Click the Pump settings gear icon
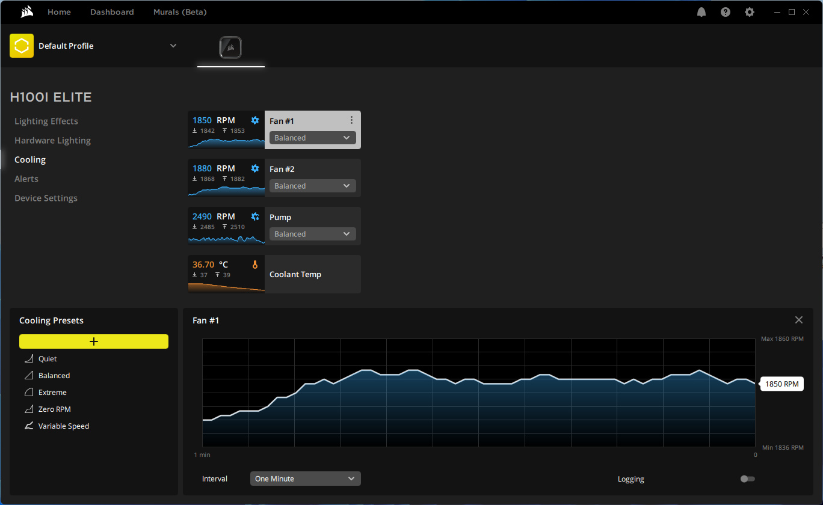This screenshot has width=823, height=505. tap(255, 216)
